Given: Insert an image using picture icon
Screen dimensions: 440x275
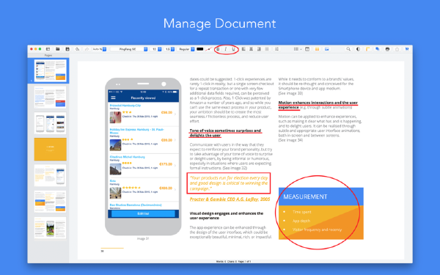Looking at the screenshot, I should point(327,49).
